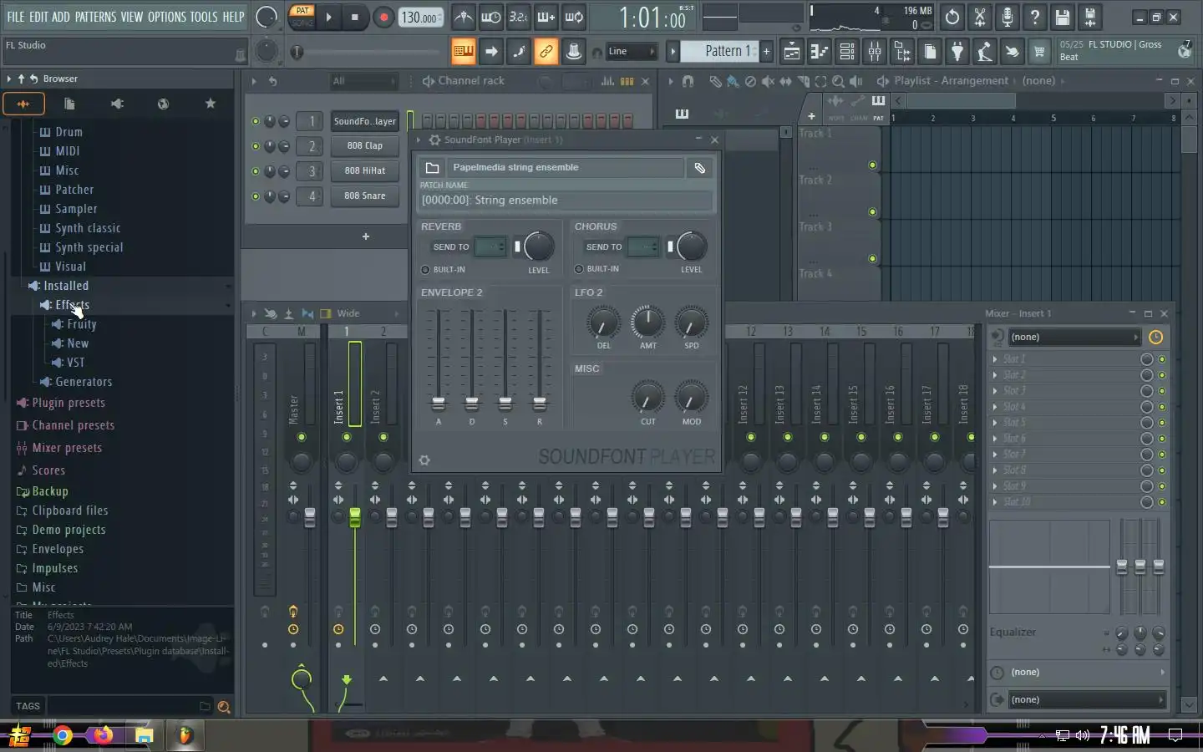Toggle the Playlist magnet snap icon
Image resolution: width=1203 pixels, height=752 pixels.
688,81
